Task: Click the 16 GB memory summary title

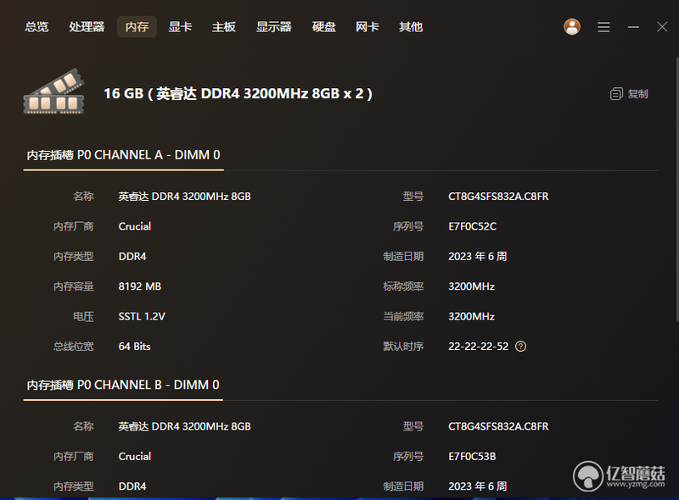Action: pyautogui.click(x=238, y=93)
